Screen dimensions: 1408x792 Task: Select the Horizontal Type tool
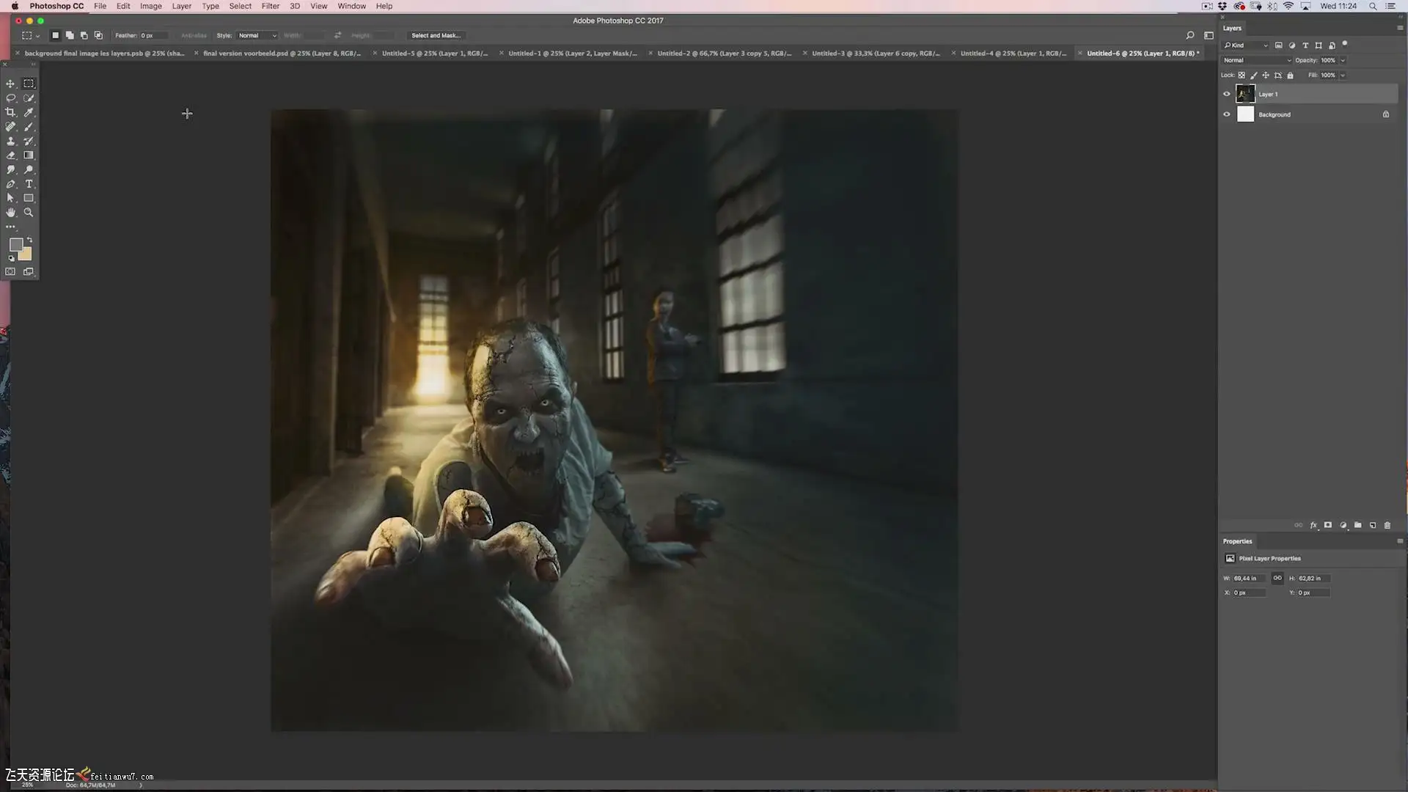(x=29, y=184)
